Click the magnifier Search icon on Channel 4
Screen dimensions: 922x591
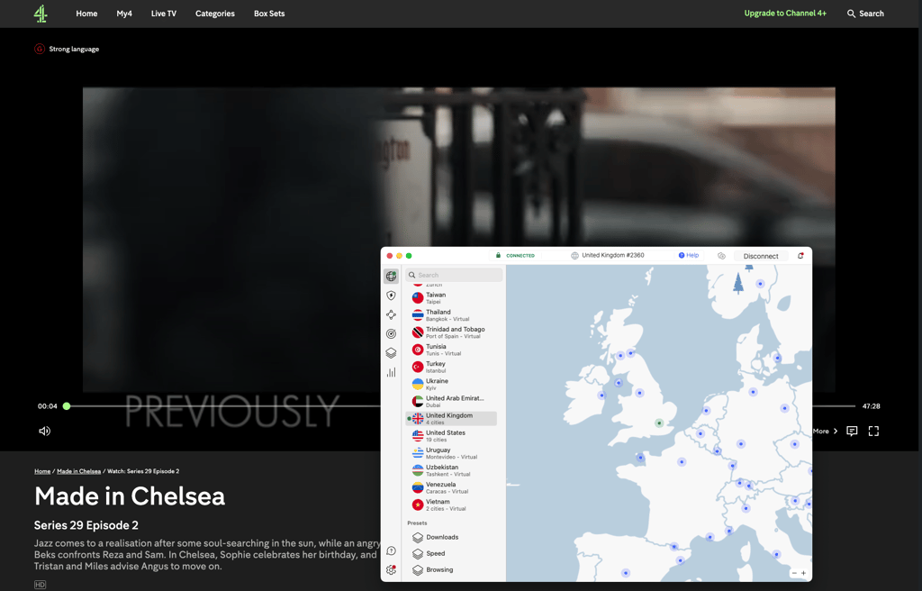coord(851,14)
